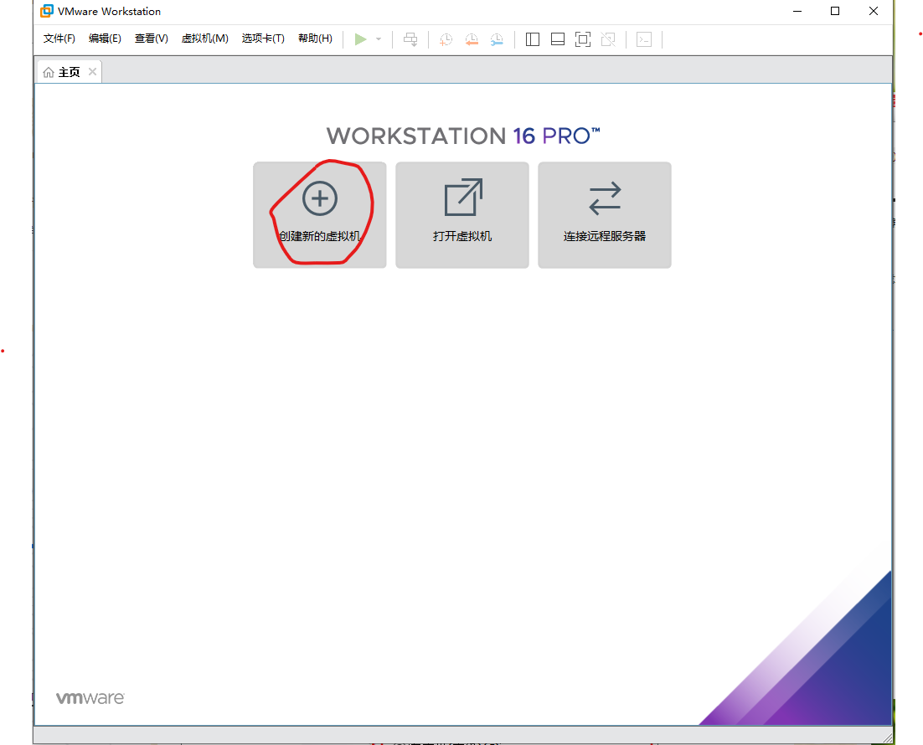Click the Enter Full Screen icon
The height and width of the screenshot is (745, 923).
(583, 39)
